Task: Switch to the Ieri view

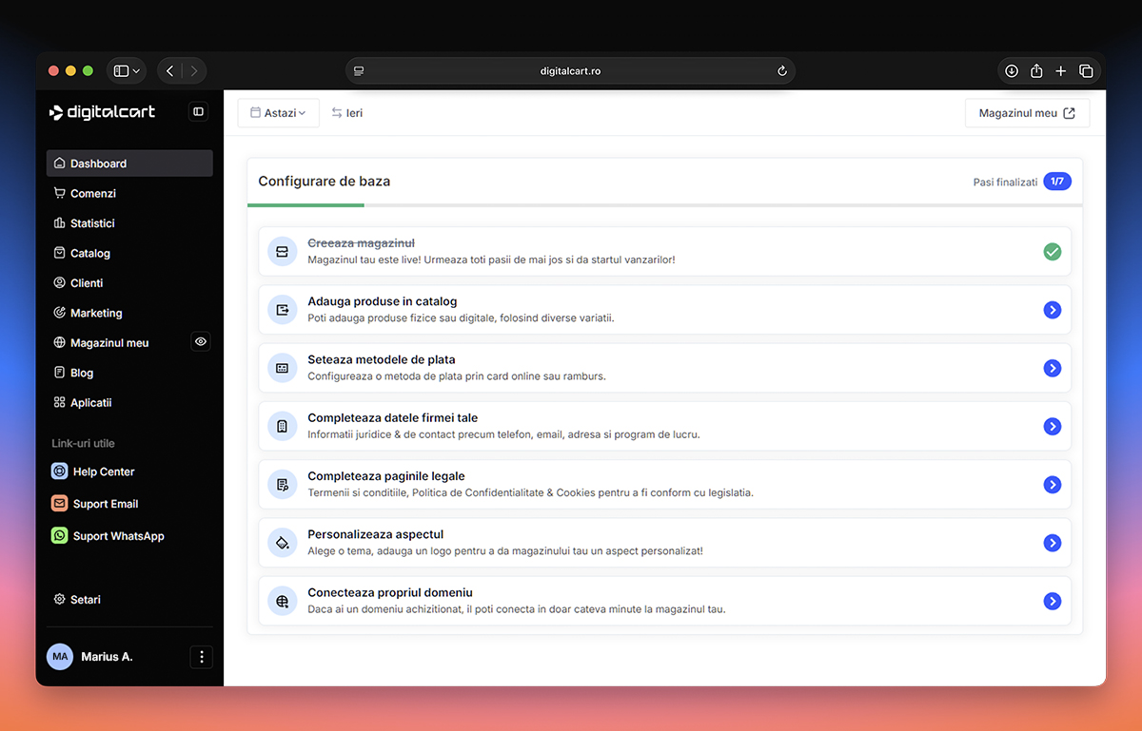Action: pos(346,112)
